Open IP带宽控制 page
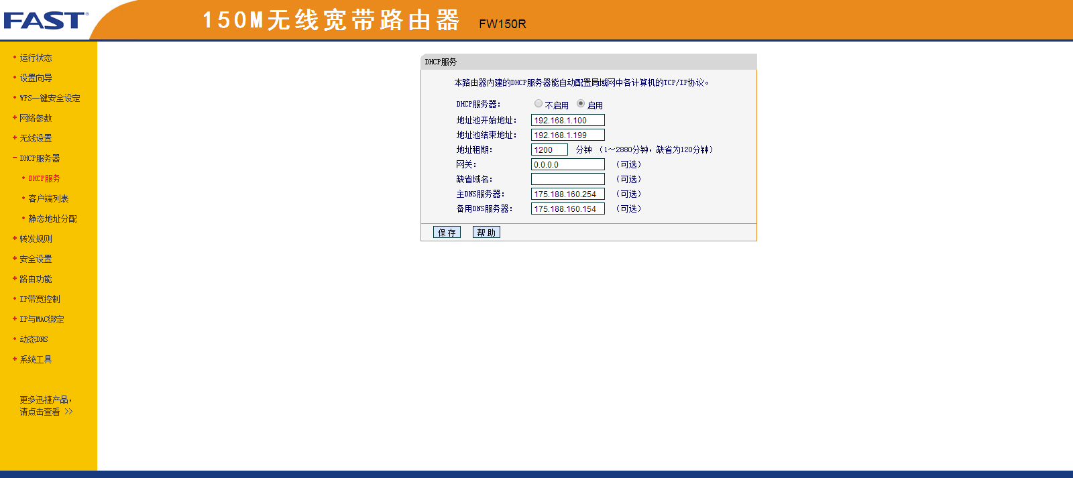This screenshot has height=478, width=1073. (x=40, y=299)
